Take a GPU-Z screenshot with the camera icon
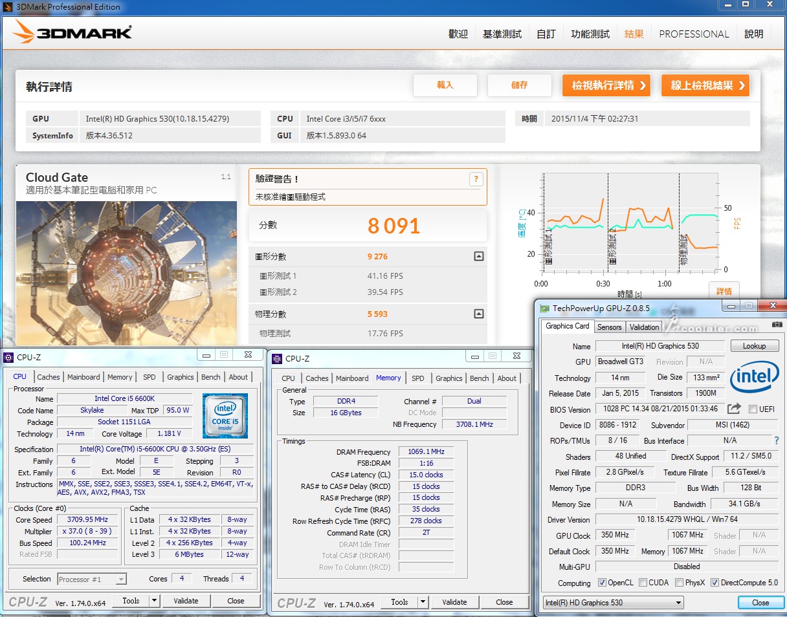Viewport: 787px width, 617px height. [777, 325]
